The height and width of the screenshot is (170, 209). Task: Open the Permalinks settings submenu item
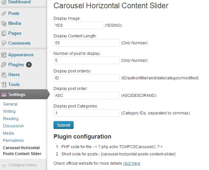pyautogui.click(x=13, y=140)
